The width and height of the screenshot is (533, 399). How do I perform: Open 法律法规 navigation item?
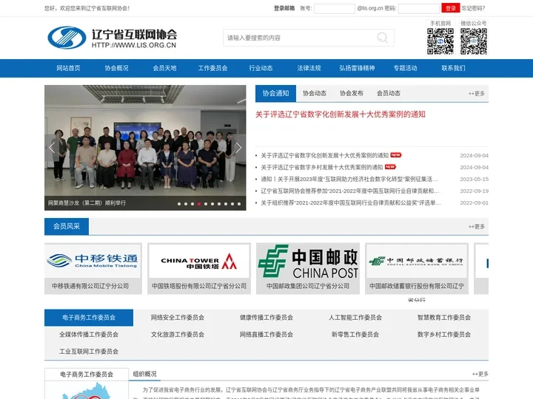coord(309,68)
